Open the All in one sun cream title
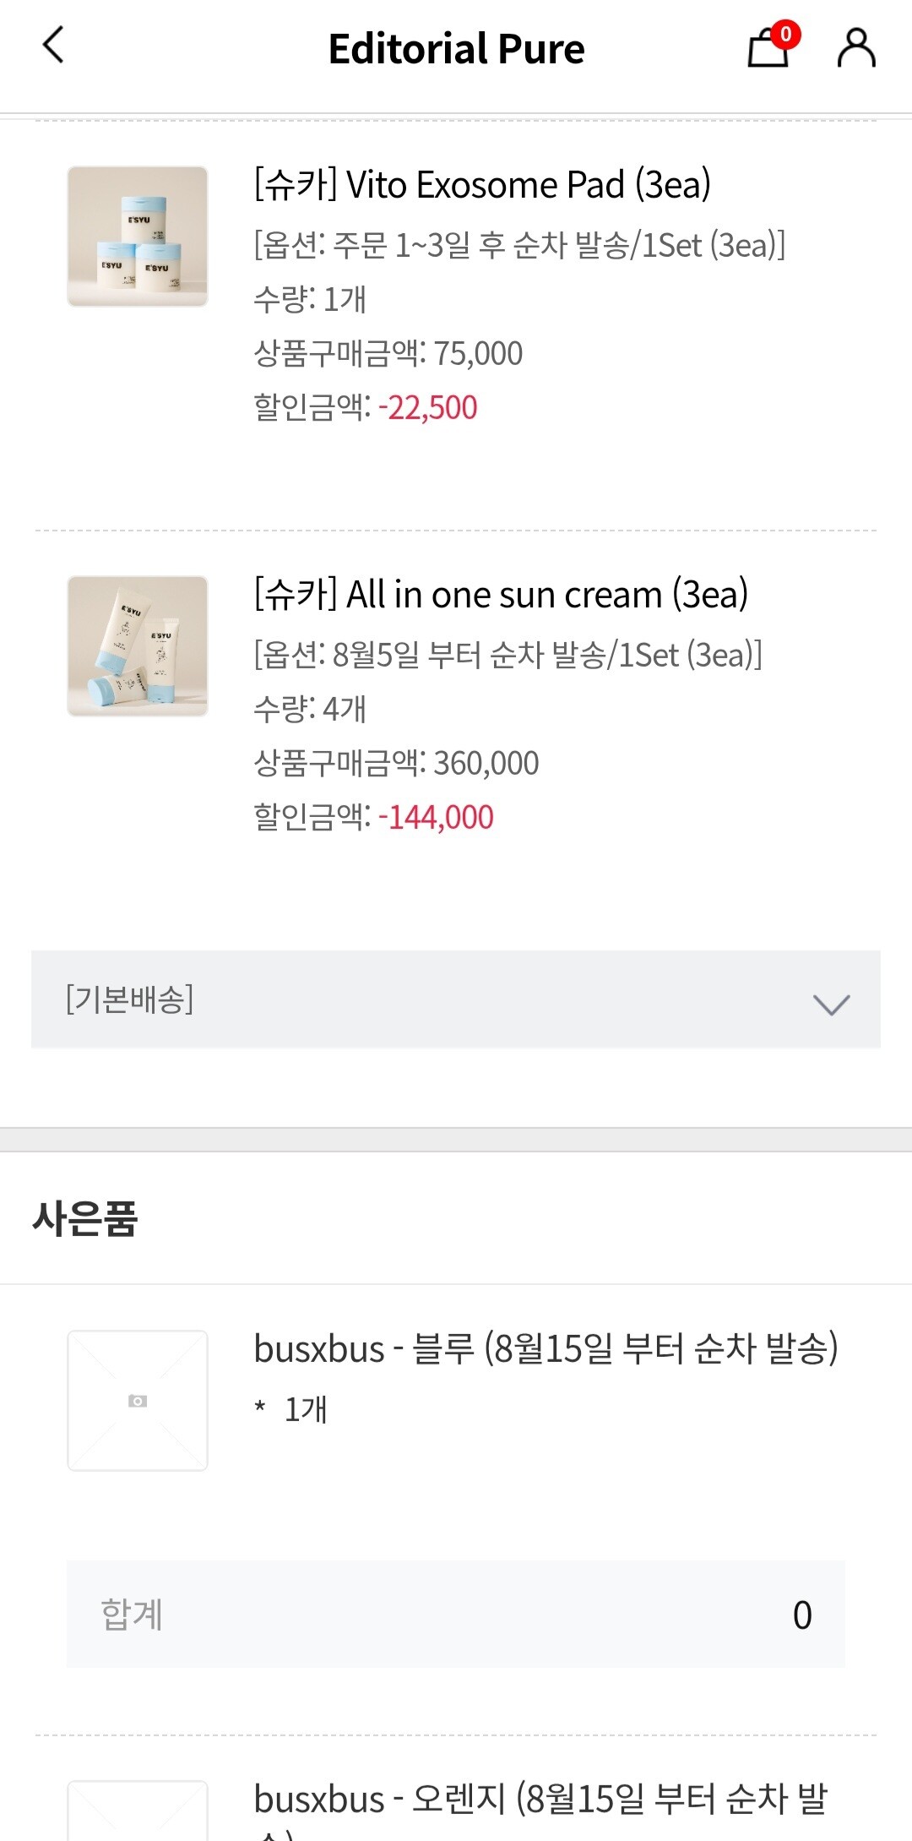Screen dimensions: 912x1841 click(501, 595)
